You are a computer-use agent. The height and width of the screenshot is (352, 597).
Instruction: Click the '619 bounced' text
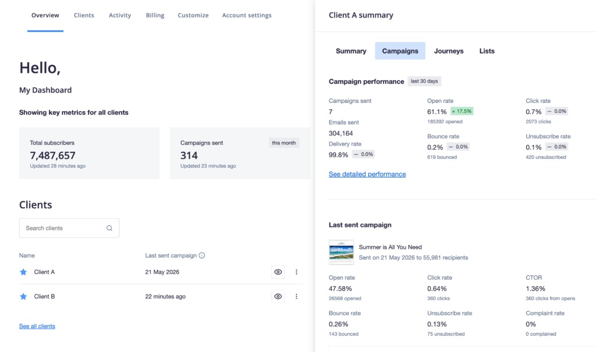click(442, 157)
